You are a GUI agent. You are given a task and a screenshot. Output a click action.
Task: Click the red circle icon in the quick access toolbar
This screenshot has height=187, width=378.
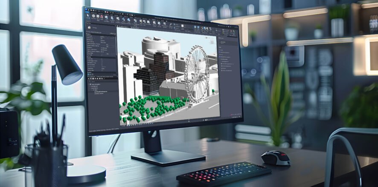[108, 12]
